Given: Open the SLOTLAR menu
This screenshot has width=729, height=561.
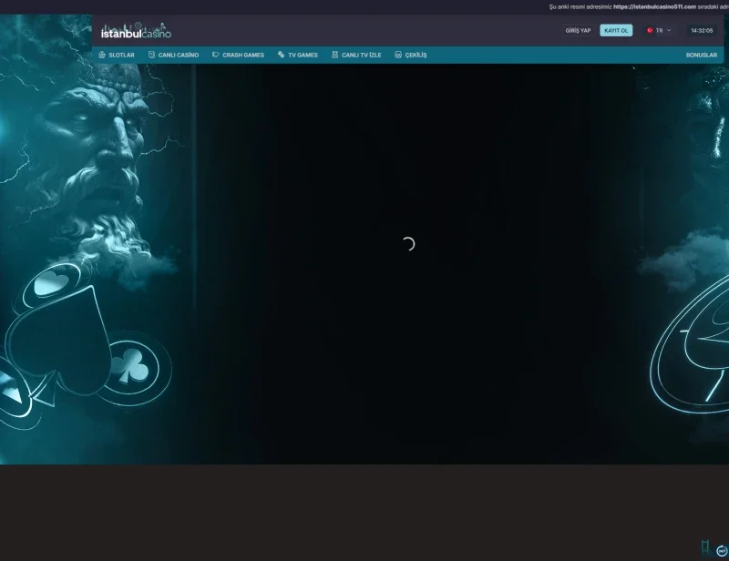Looking at the screenshot, I should [x=117, y=55].
